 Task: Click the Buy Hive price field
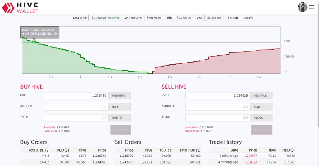click(76, 96)
